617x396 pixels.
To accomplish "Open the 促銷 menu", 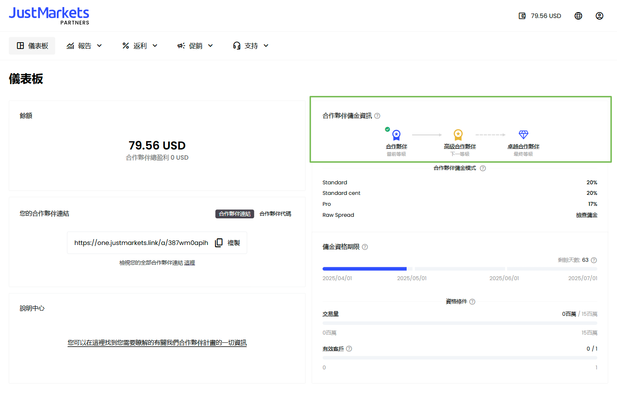I will [x=195, y=46].
